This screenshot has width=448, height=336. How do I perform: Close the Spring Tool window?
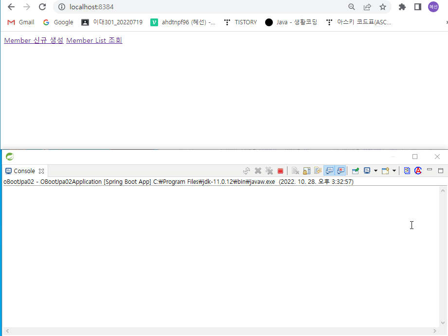point(437,157)
